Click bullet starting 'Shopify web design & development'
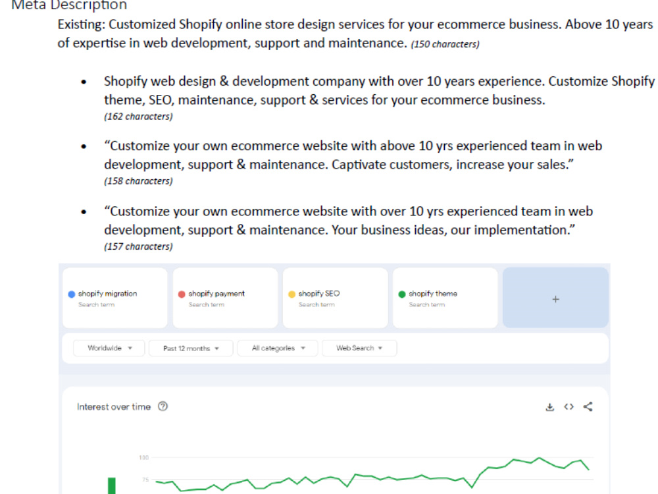The width and height of the screenshot is (658, 494). (x=379, y=90)
